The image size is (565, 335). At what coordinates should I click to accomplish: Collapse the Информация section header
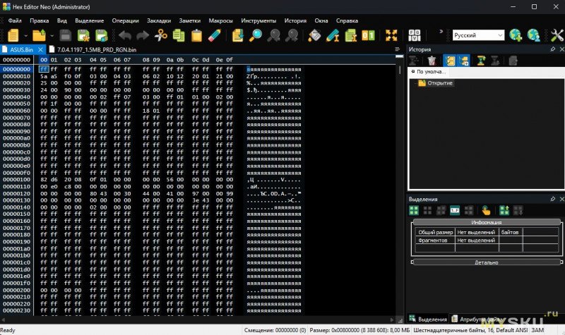coord(485,222)
